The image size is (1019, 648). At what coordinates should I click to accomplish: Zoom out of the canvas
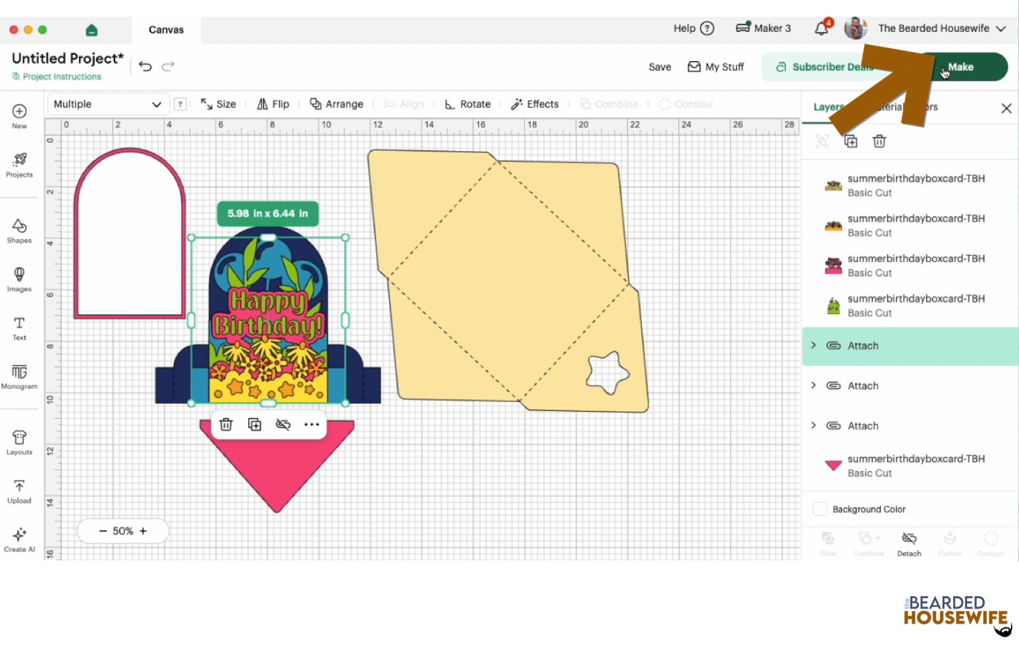pos(103,531)
